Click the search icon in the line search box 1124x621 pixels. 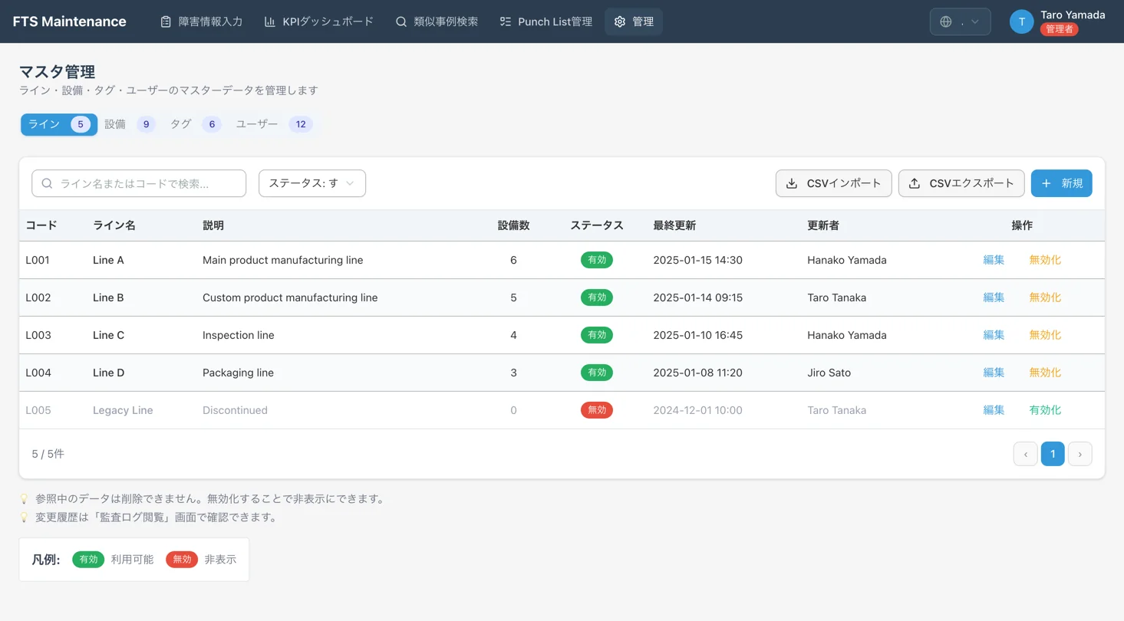point(47,183)
